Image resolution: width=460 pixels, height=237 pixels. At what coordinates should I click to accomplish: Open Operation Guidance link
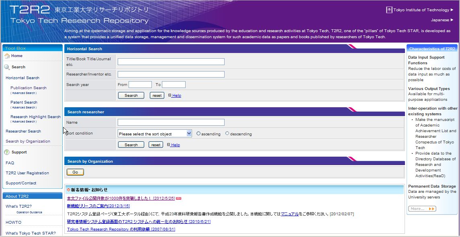(x=29, y=212)
